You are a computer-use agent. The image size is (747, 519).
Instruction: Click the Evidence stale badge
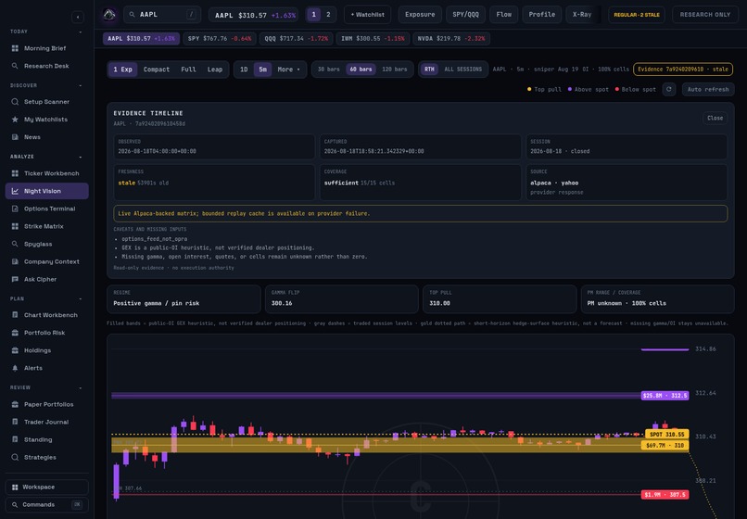(x=683, y=70)
